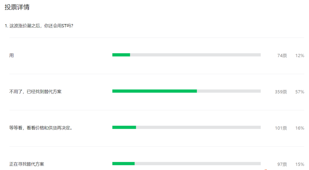Select the 用 option label
This screenshot has width=309, height=170.
pyautogui.click(x=11, y=55)
